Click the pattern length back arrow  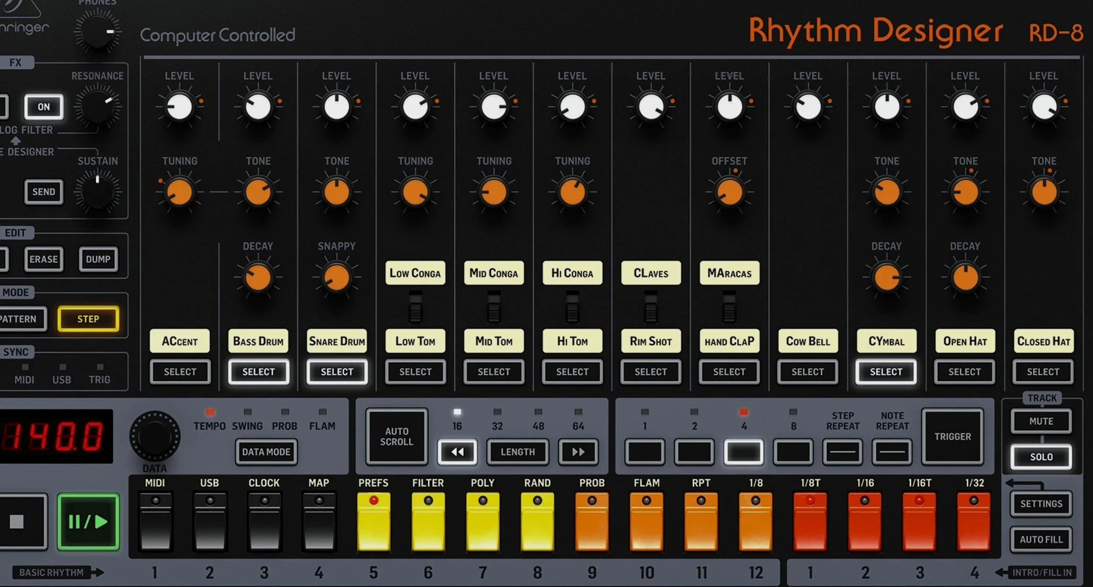pos(457,452)
